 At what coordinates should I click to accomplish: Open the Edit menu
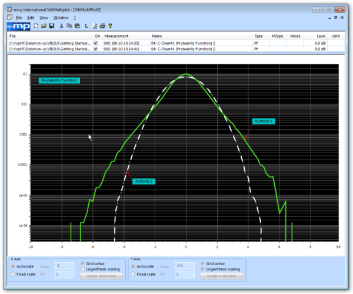[31, 18]
